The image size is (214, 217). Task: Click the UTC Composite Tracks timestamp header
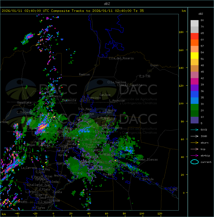[x=73, y=11]
